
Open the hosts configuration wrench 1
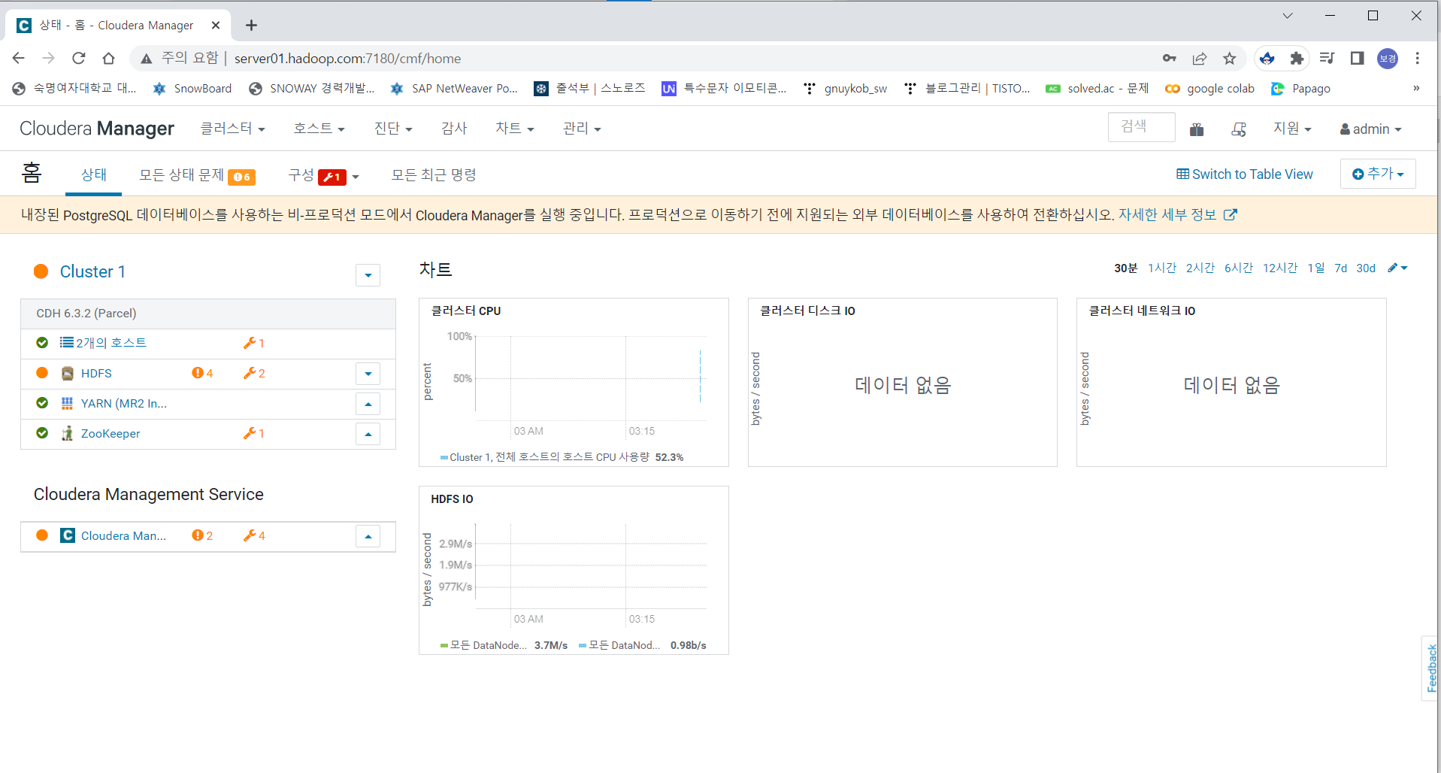(254, 343)
